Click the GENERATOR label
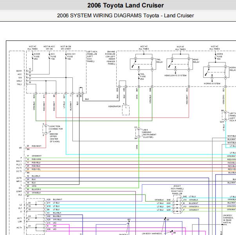 pyautogui.click(x=114, y=106)
